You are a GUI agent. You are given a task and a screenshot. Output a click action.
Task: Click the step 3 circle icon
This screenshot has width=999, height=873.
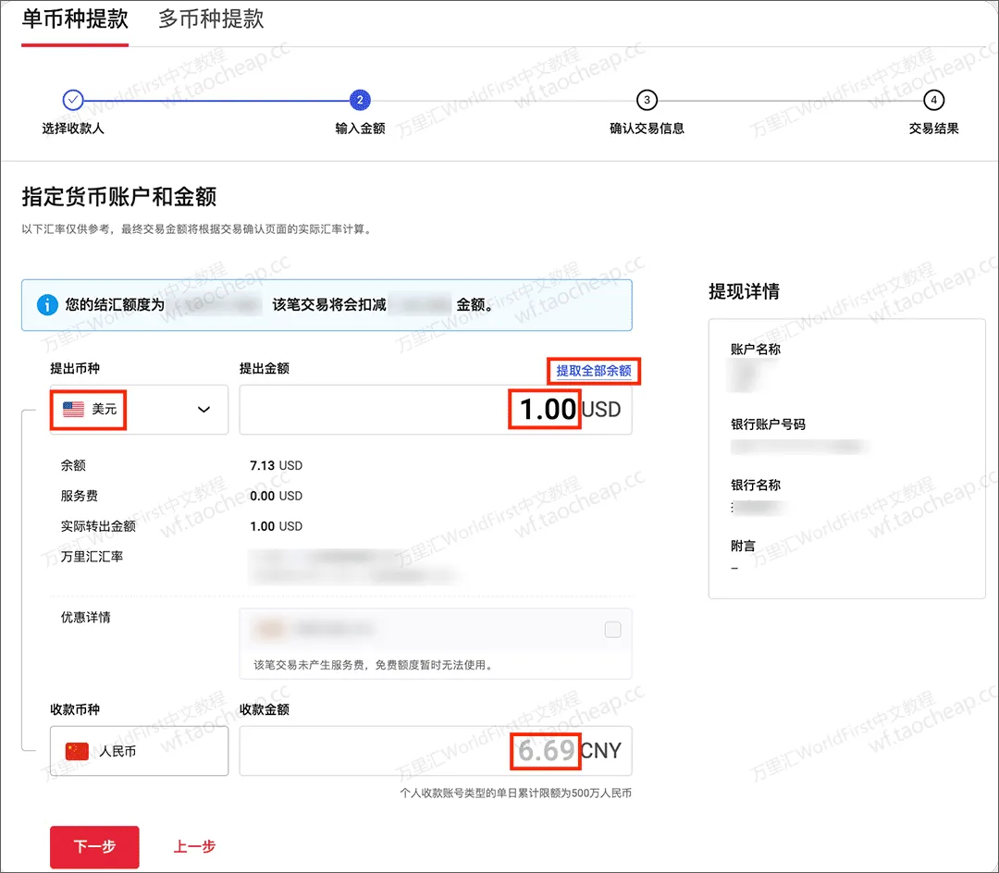click(x=647, y=100)
